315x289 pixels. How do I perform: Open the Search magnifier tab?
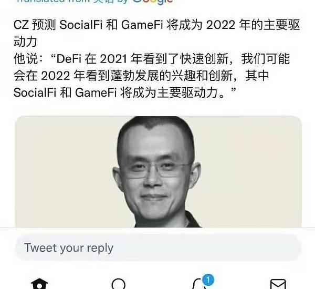point(118,284)
